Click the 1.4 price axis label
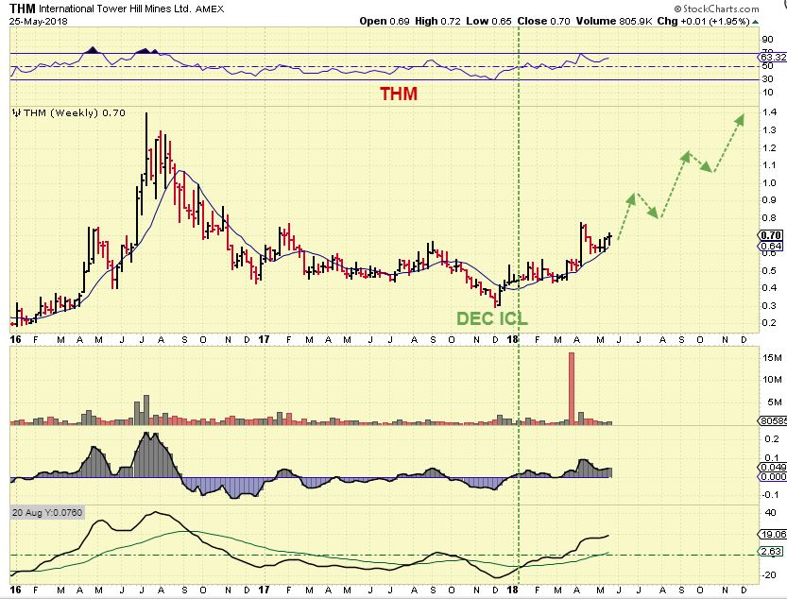This screenshot has height=599, width=787. tap(769, 112)
